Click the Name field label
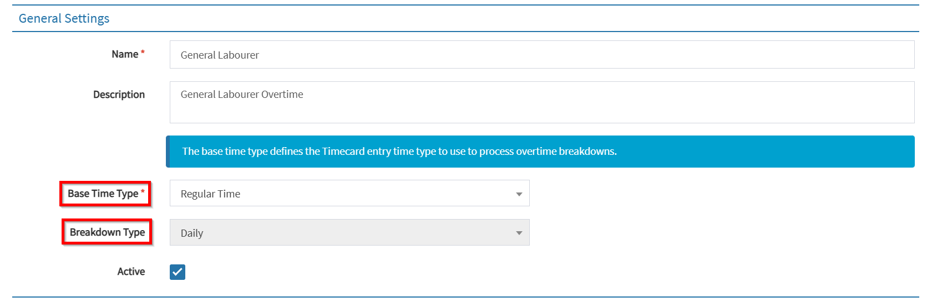 tap(125, 54)
